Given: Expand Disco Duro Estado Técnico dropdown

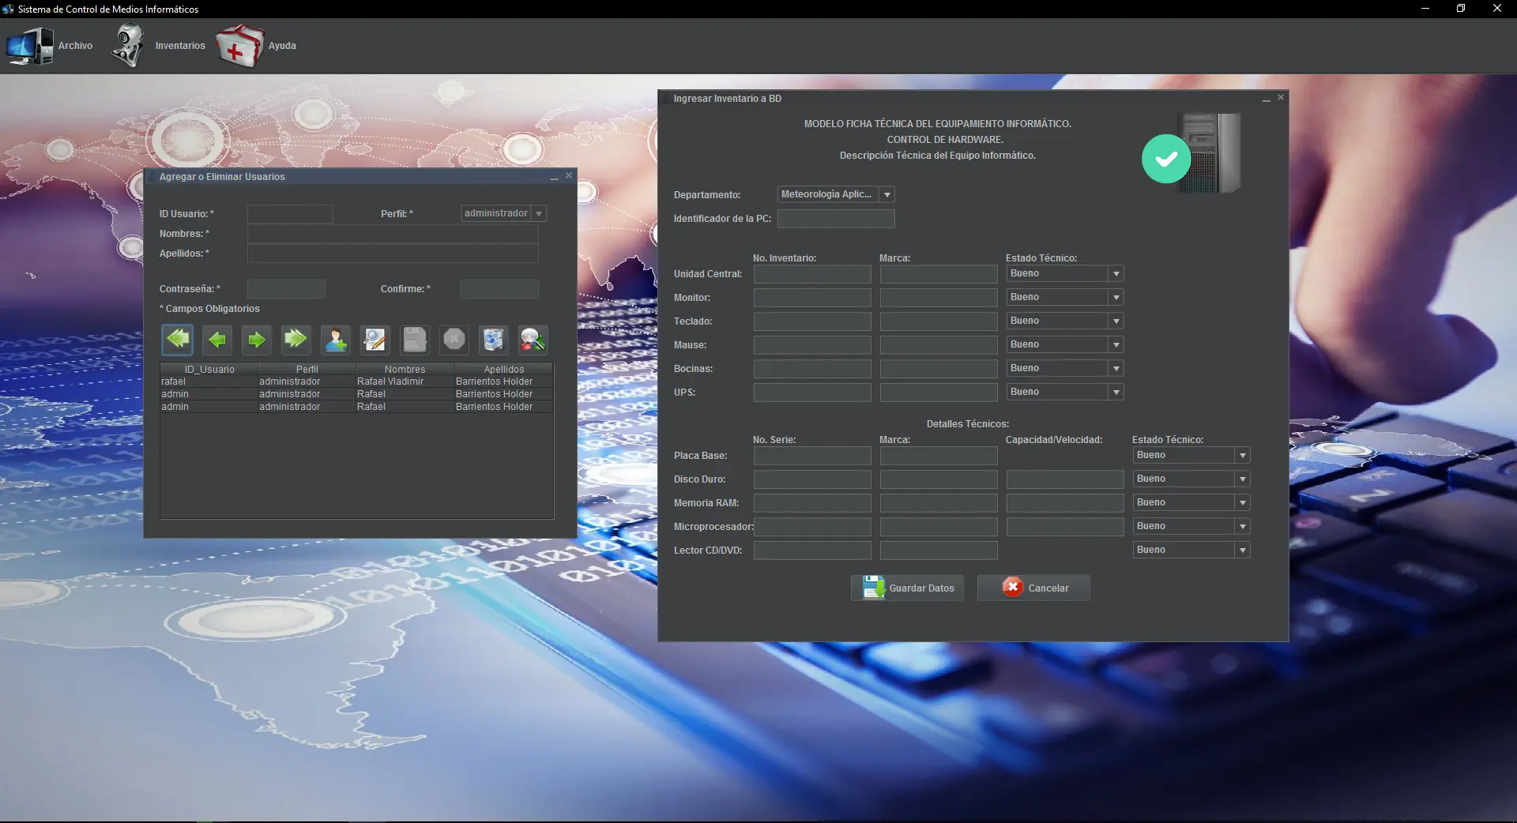Looking at the screenshot, I should (x=1243, y=479).
